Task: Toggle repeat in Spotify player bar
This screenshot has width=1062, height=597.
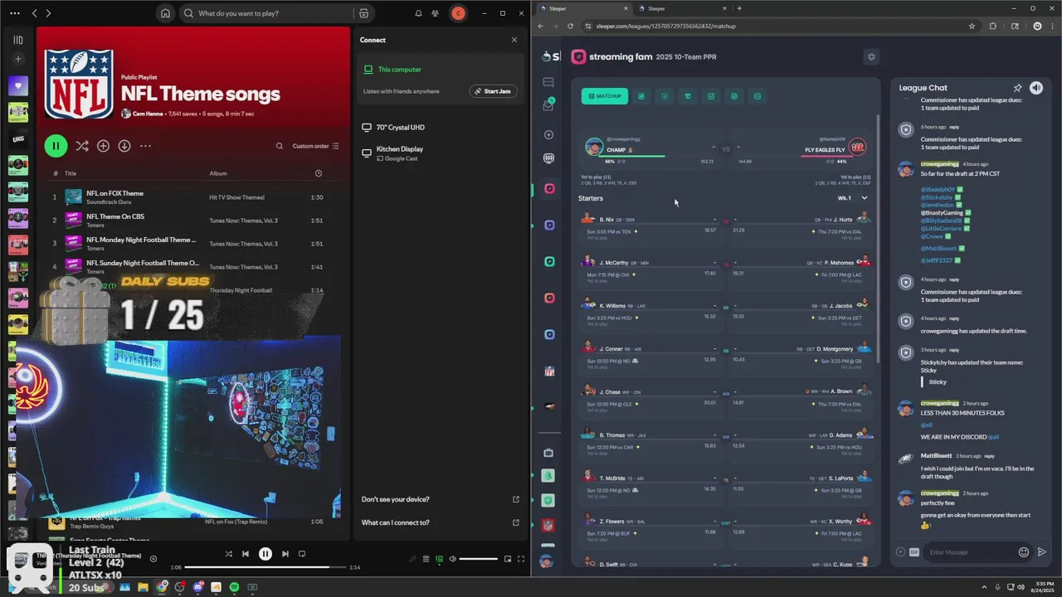Action: [302, 554]
